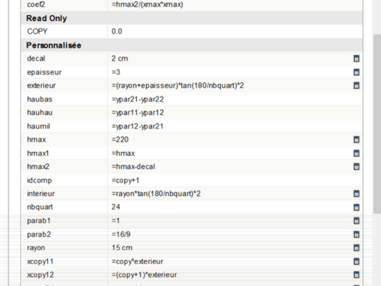Click the expression icon for interieur row
381x286 pixels.
[x=356, y=193]
